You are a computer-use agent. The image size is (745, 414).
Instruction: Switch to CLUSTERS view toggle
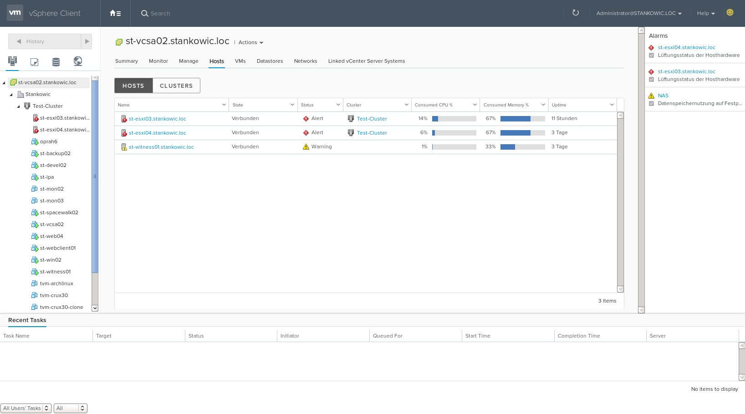click(176, 86)
